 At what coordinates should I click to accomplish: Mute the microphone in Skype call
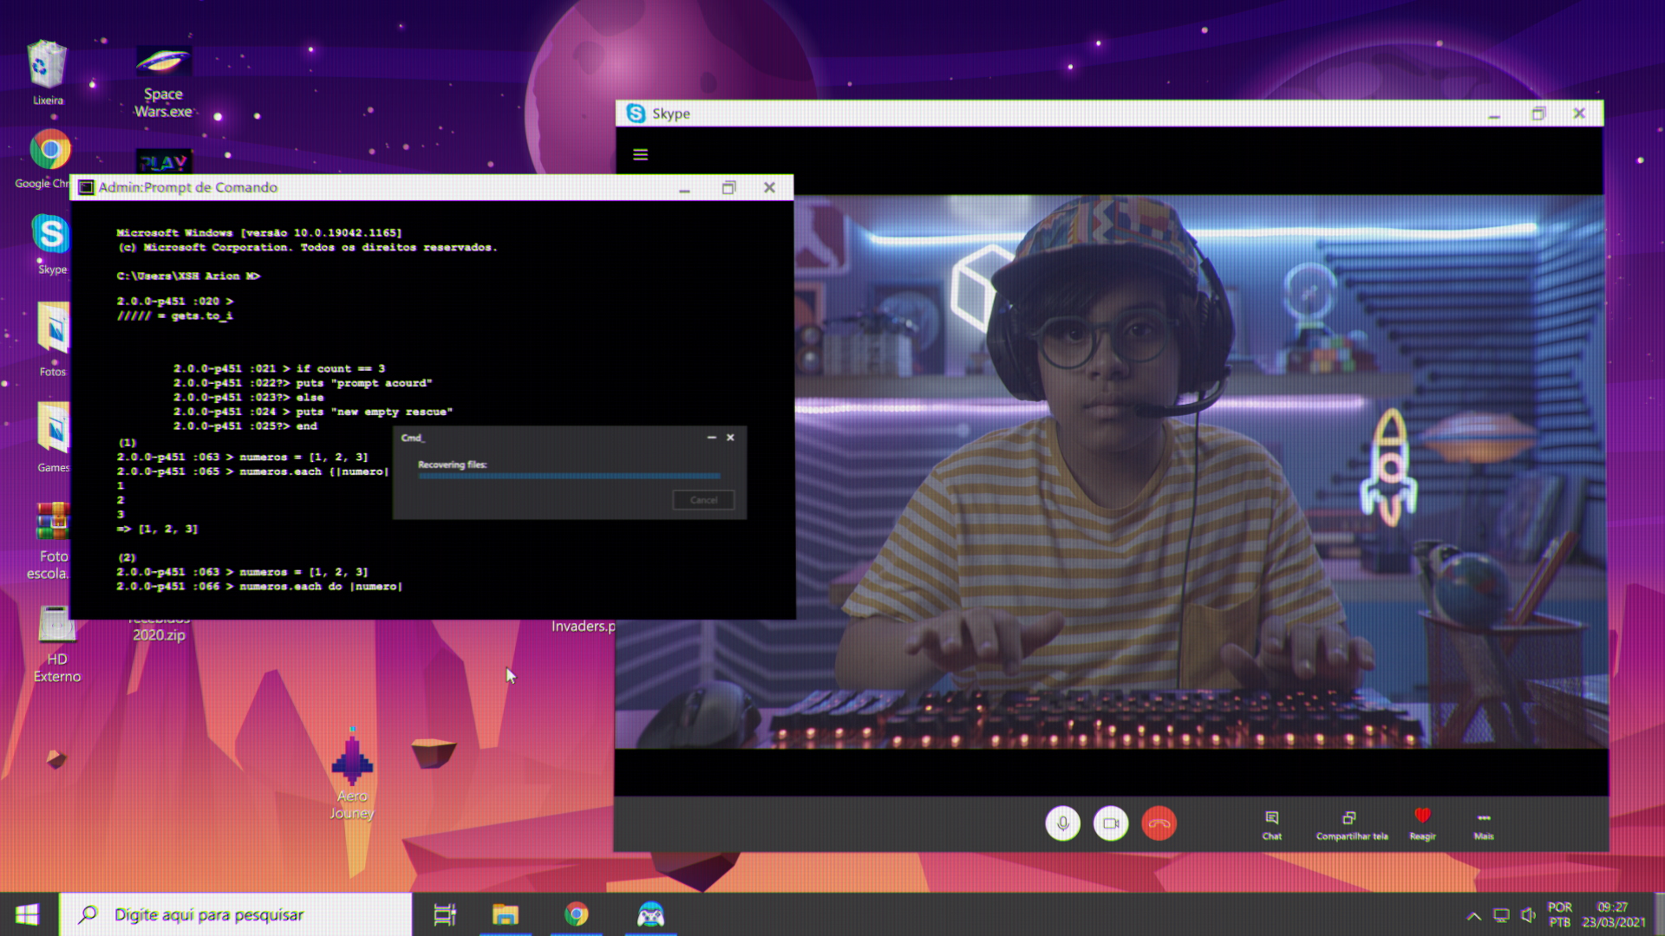pyautogui.click(x=1062, y=823)
